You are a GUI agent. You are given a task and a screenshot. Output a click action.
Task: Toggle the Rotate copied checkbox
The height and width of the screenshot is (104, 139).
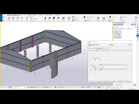point(95,50)
